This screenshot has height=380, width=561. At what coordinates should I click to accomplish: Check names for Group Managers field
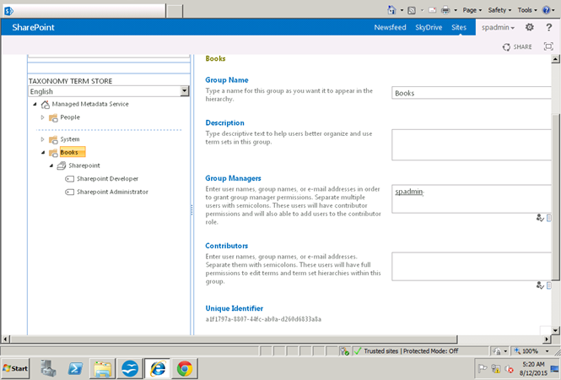point(540,217)
